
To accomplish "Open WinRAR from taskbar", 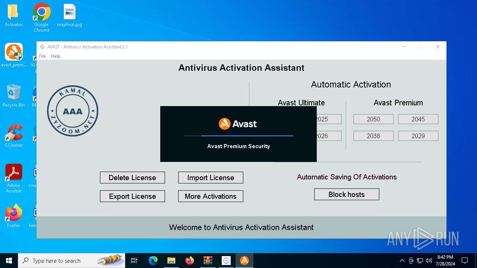I will point(208,261).
